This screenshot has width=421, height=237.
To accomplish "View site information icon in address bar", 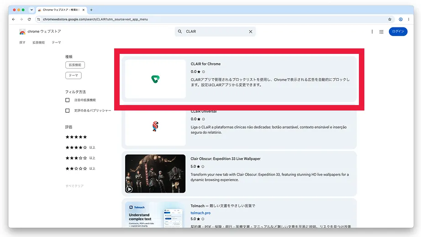I will point(39,19).
